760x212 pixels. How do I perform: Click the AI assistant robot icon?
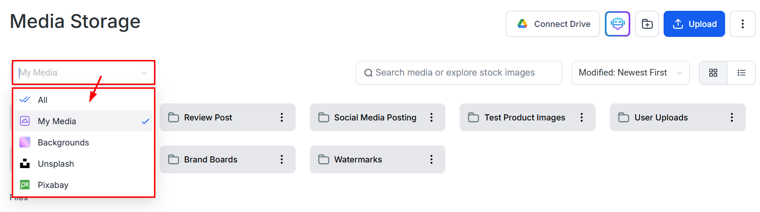click(617, 24)
